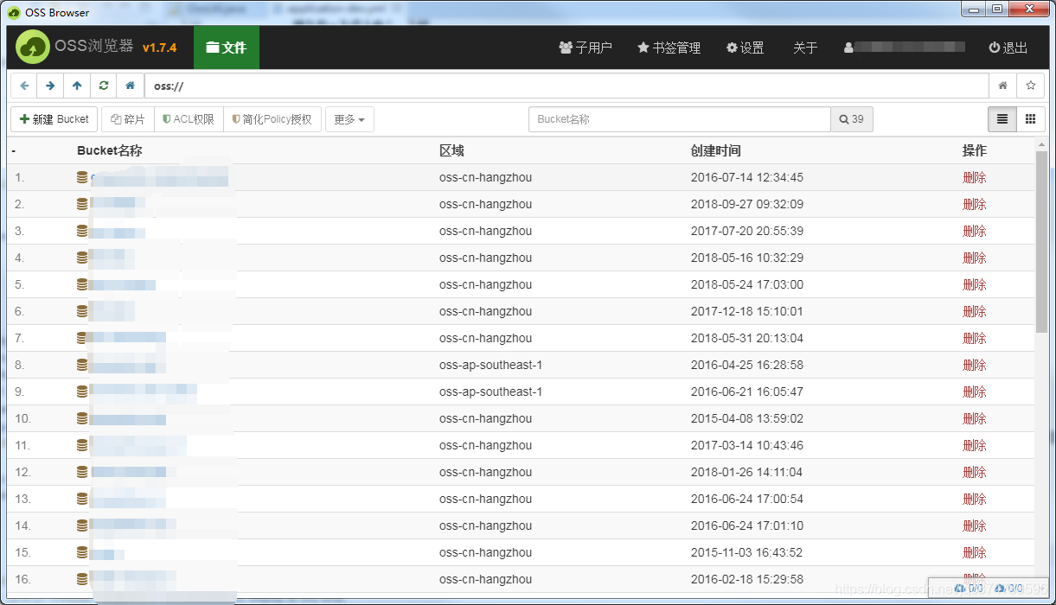Open 简化Policy授权 dialog
Screen dimensions: 1056x605
point(272,119)
